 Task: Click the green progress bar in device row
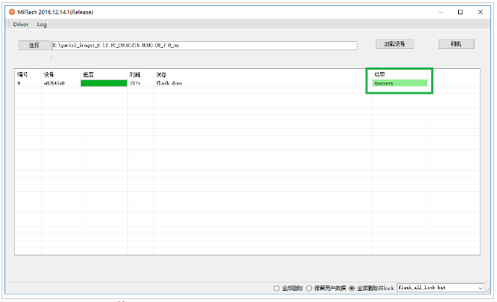click(103, 83)
